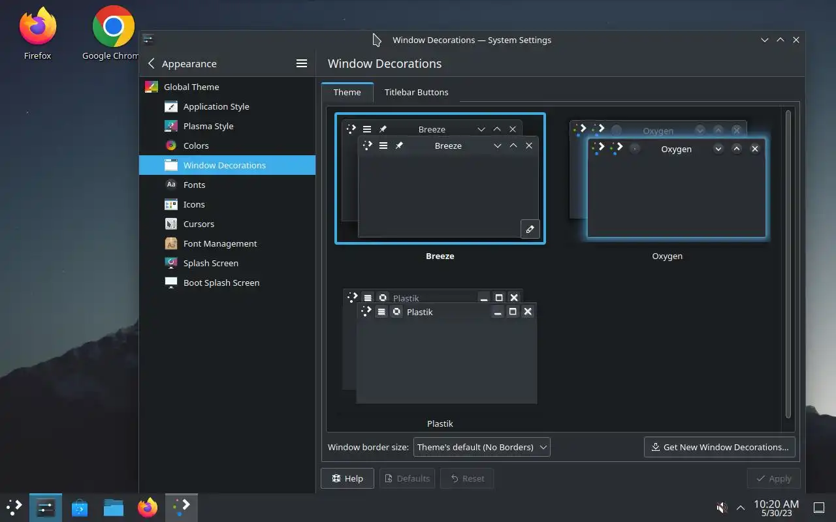
Task: Edit the Breeze theme with pencil button
Action: click(530, 229)
